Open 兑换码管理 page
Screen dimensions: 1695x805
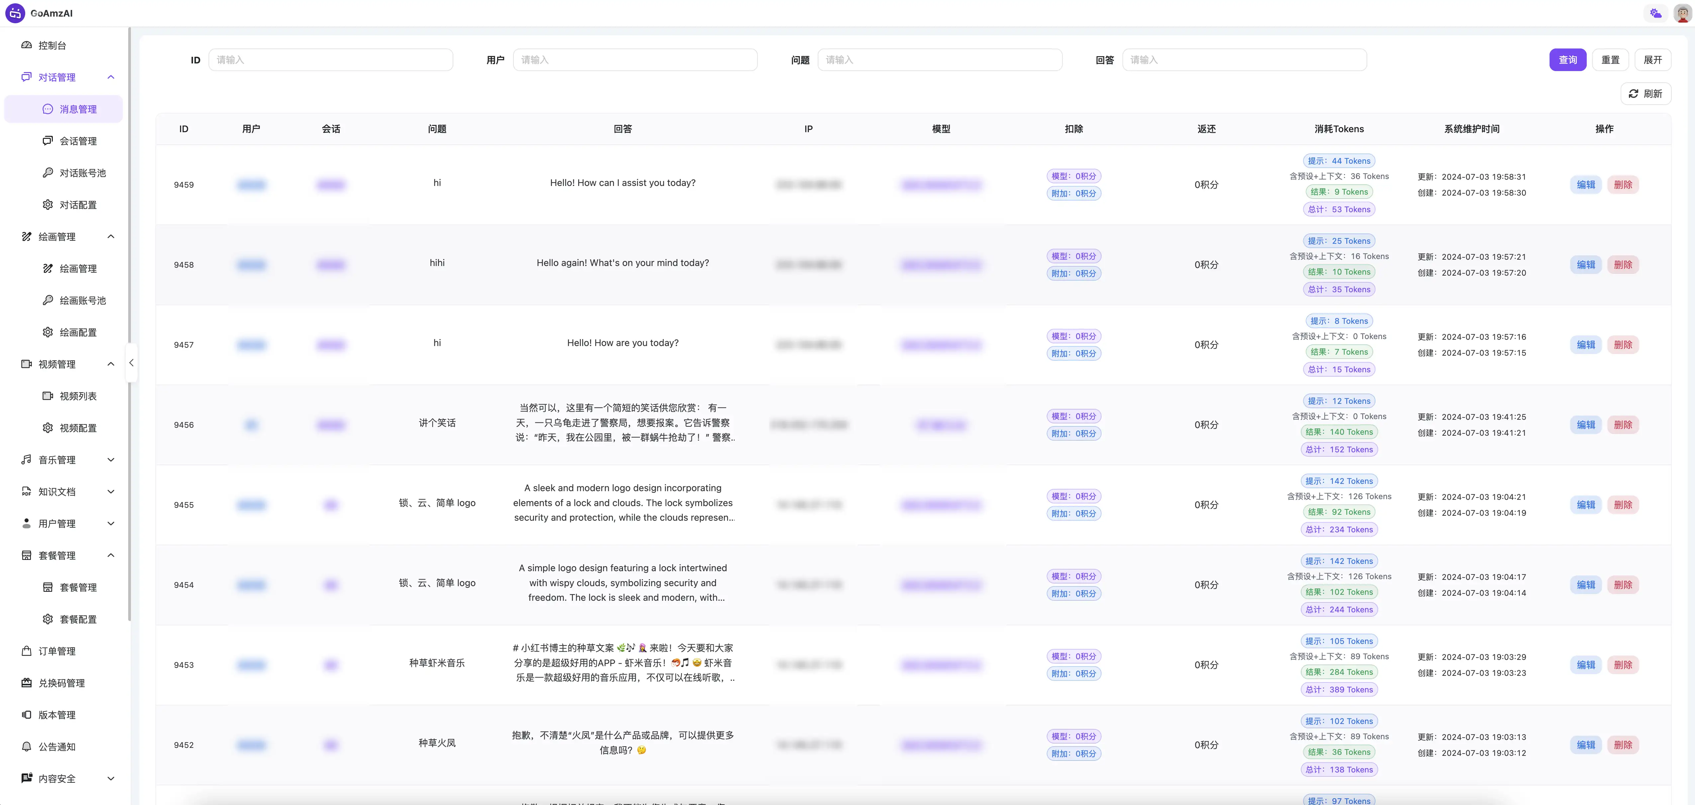point(64,682)
